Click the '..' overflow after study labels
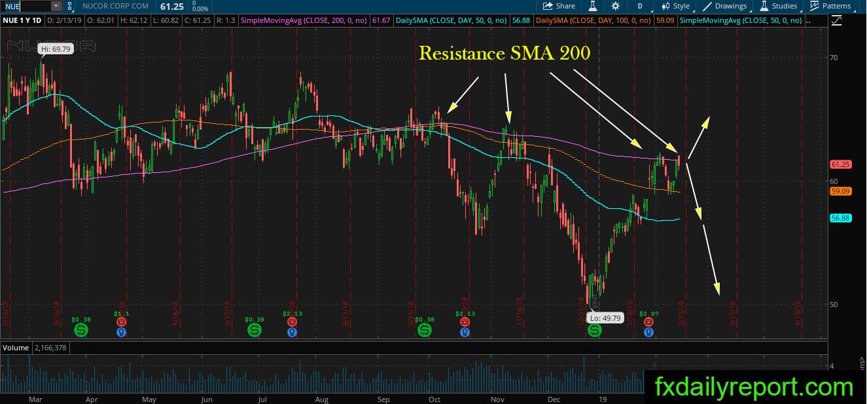Image resolution: width=867 pixels, height=404 pixels. click(808, 21)
